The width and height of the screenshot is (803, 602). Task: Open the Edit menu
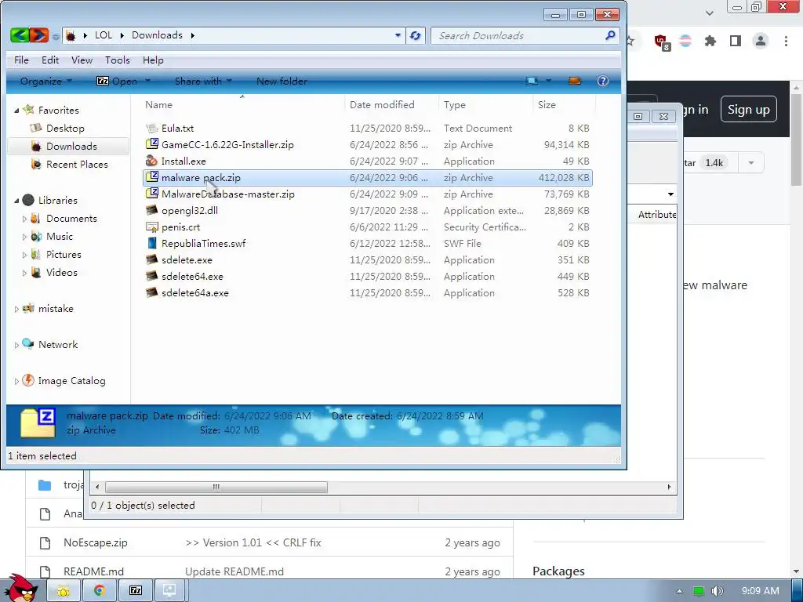(x=50, y=60)
